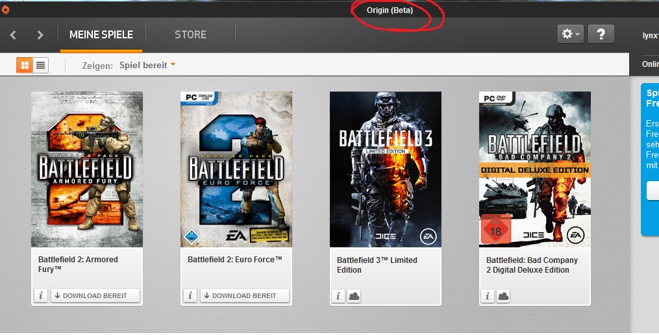Expand the Spiel bereit filter dropdown
This screenshot has width=659, height=335.
tap(147, 65)
